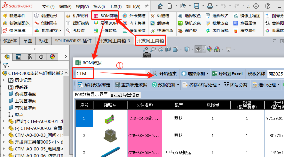Click the Print icon in title bar
The width and height of the screenshot is (284, 157).
click(210, 6)
